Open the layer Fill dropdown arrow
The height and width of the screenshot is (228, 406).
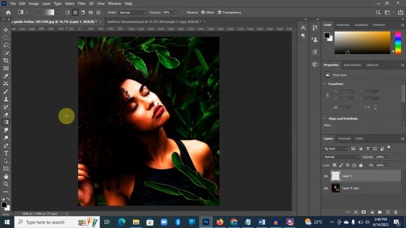click(x=388, y=165)
